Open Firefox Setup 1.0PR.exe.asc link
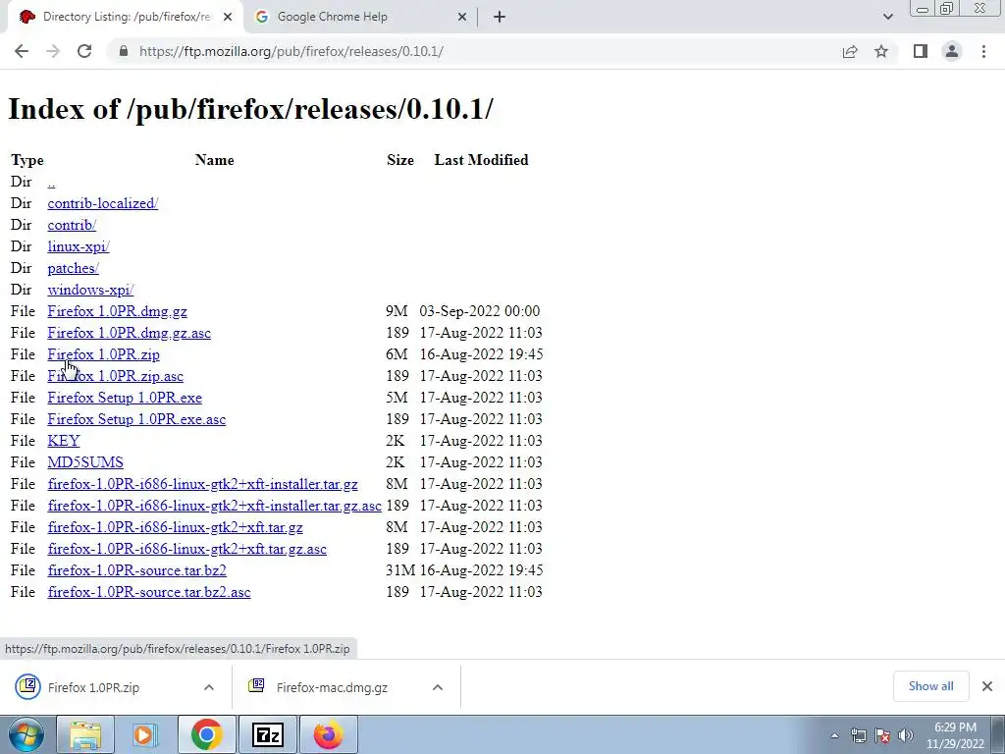Screen dimensions: 1005x754 [x=136, y=419]
